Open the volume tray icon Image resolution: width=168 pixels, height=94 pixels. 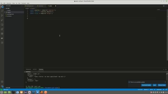(161, 92)
